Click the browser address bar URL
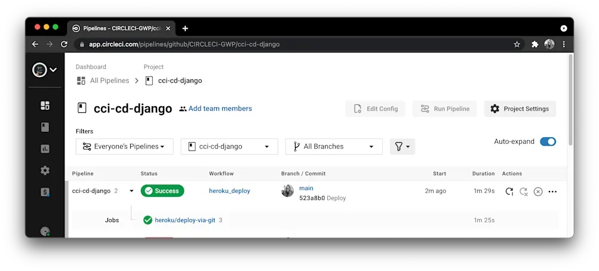 [184, 44]
